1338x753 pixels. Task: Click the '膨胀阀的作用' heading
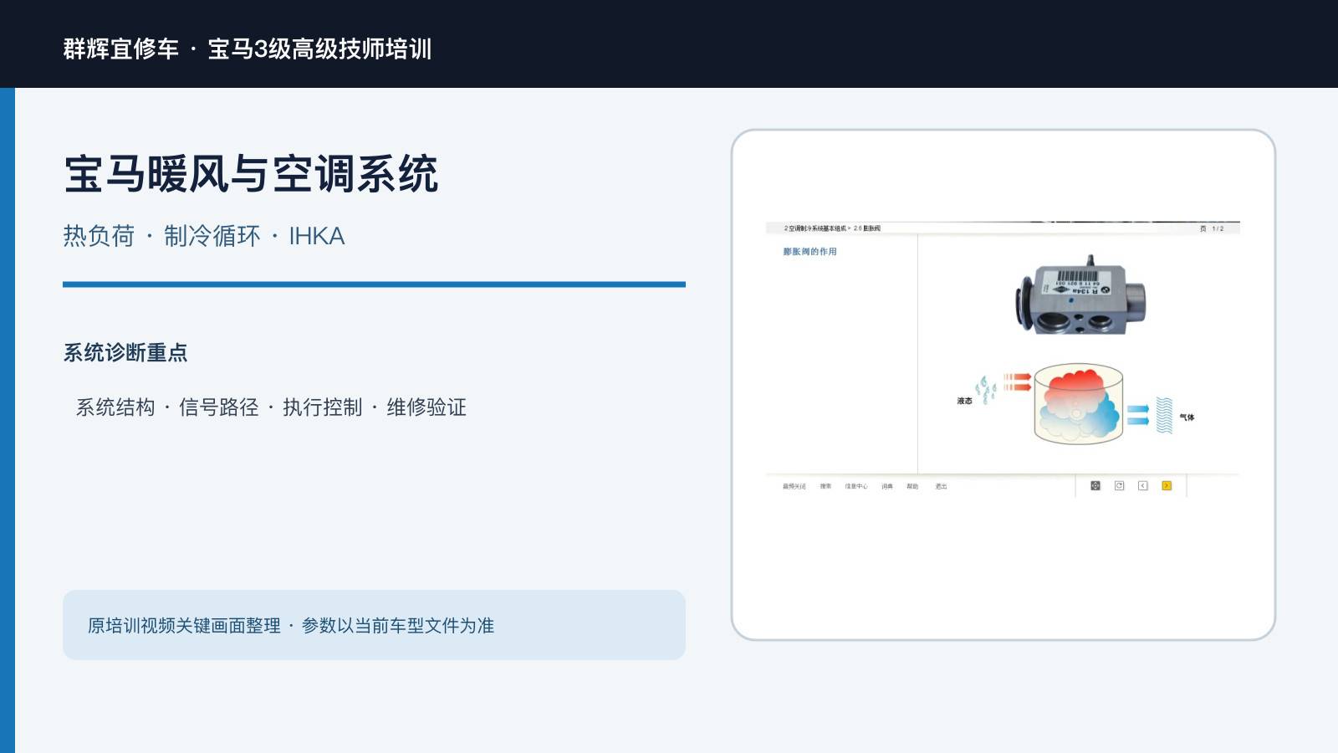pos(809,251)
